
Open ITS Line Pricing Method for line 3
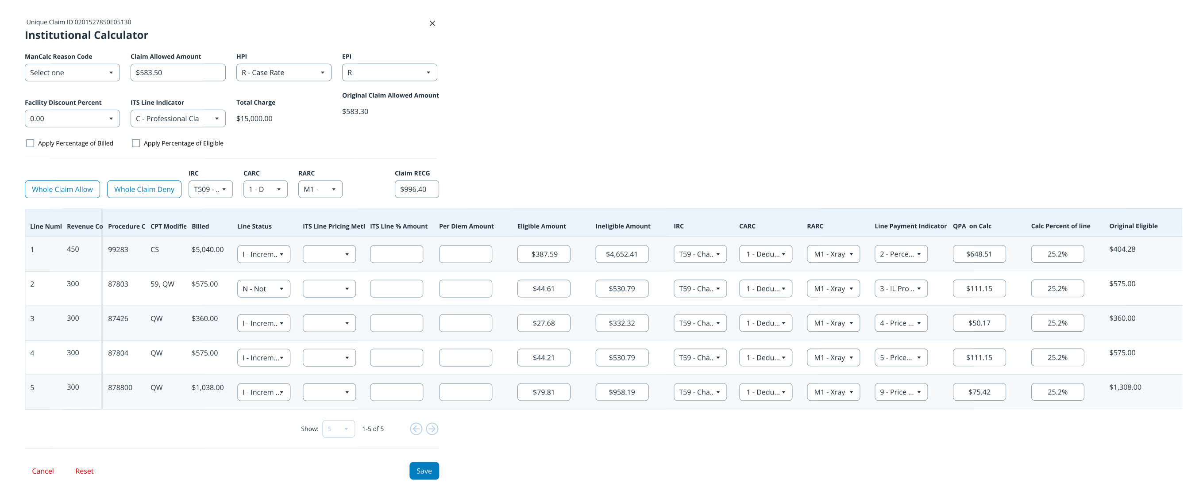pyautogui.click(x=329, y=323)
